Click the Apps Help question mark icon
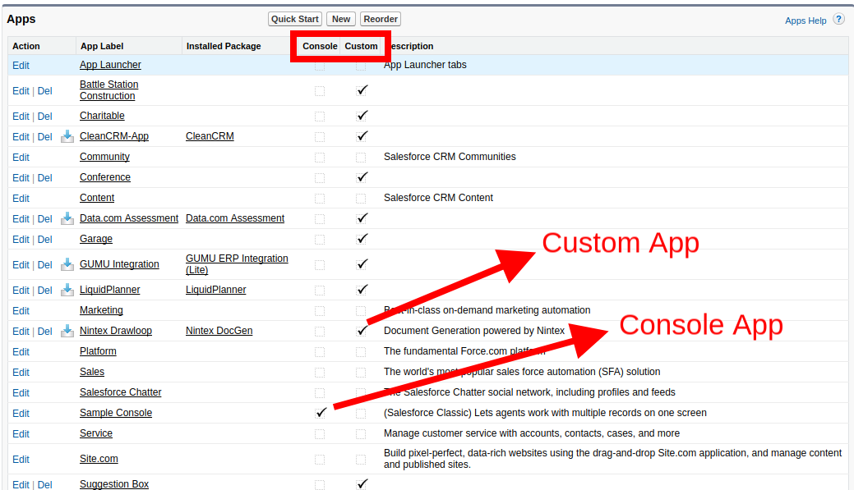Viewport: 854px width, 490px height. tap(838, 19)
